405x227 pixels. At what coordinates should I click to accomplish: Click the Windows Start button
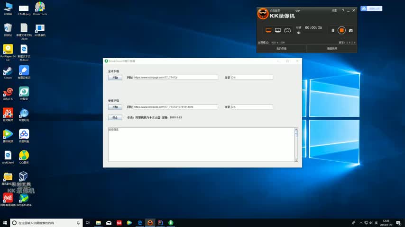[5, 223]
